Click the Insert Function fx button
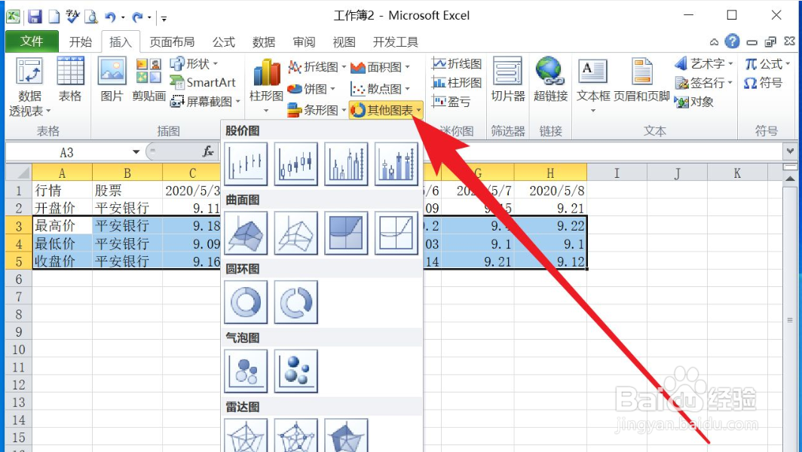The width and height of the screenshot is (802, 452). coord(208,151)
